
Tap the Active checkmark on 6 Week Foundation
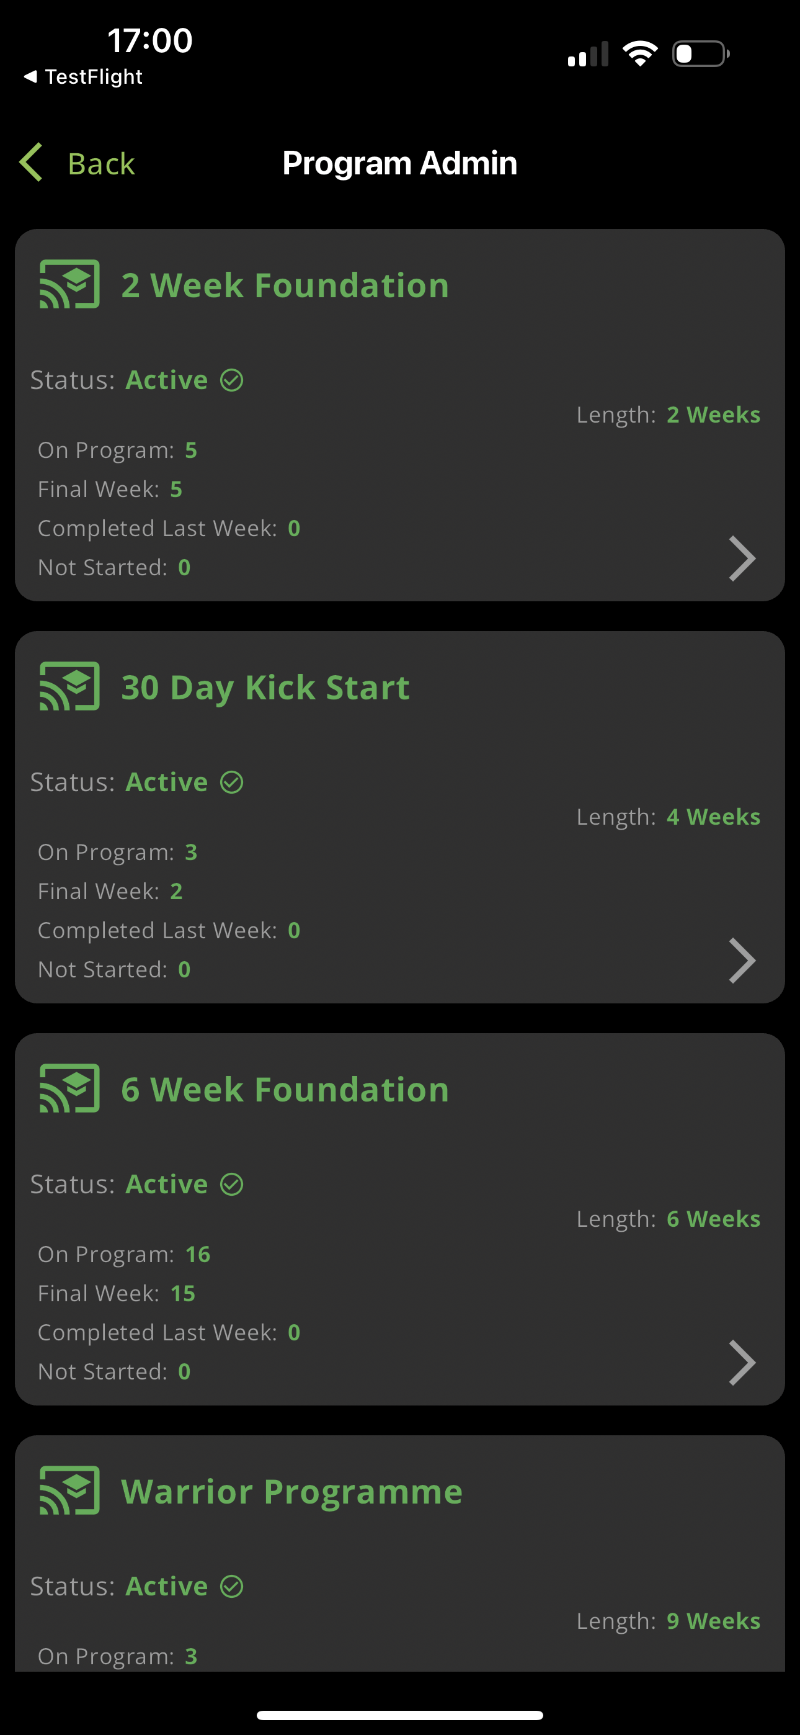pos(232,1185)
